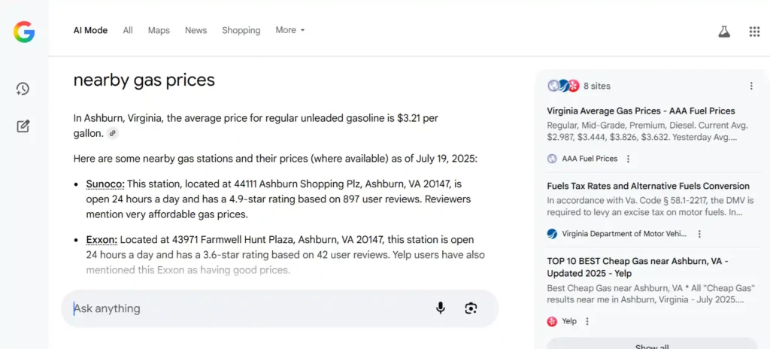The width and height of the screenshot is (770, 349).
Task: Open the Google apps grid
Action: click(x=754, y=32)
